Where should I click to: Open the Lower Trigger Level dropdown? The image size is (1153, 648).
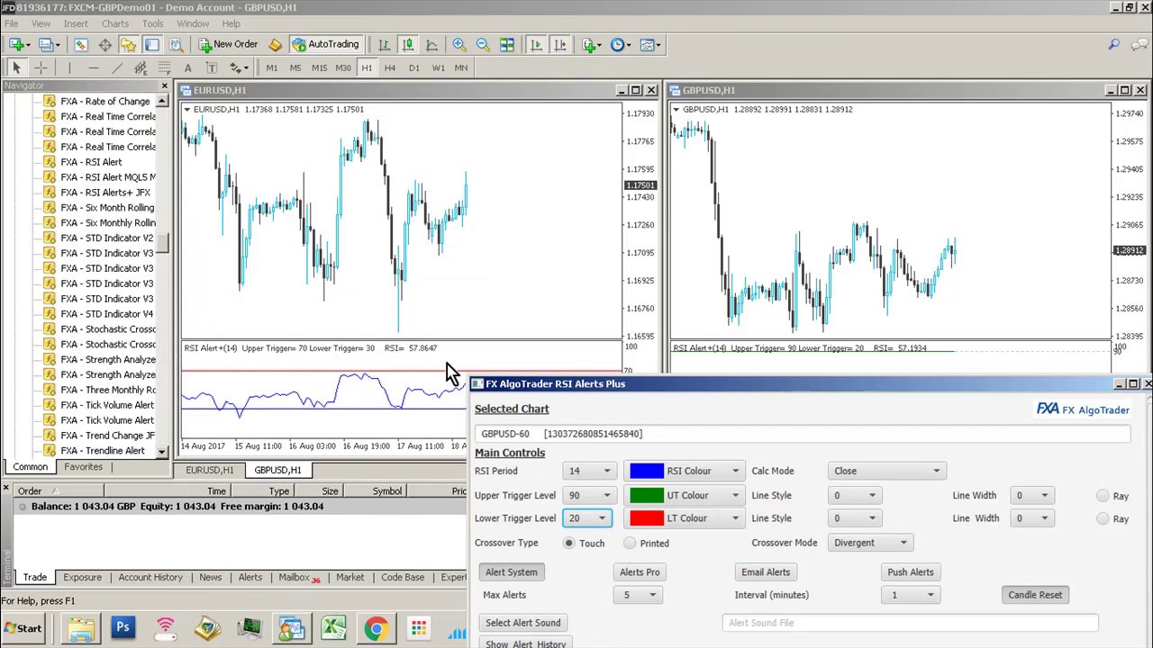click(x=588, y=518)
